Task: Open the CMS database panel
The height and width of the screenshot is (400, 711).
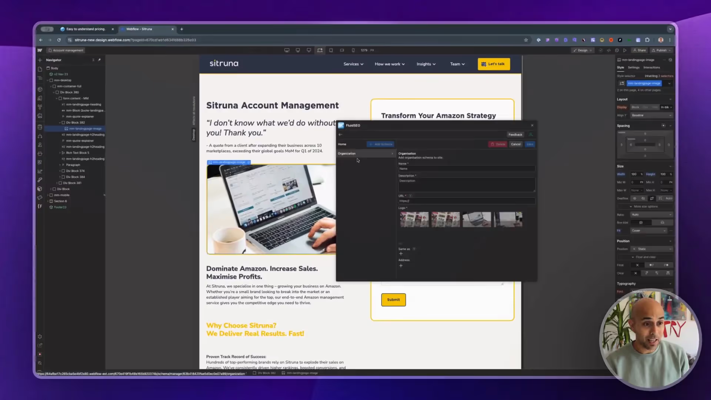Action: tap(40, 127)
